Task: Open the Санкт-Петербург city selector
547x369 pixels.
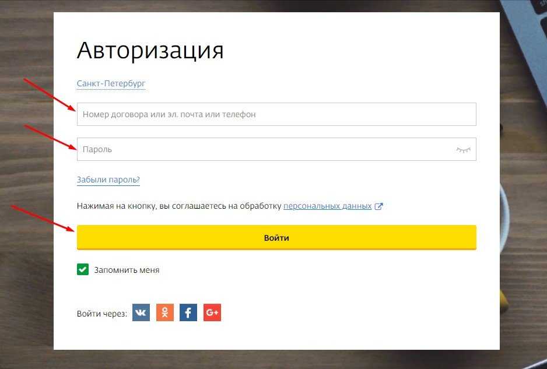Action: coord(111,83)
